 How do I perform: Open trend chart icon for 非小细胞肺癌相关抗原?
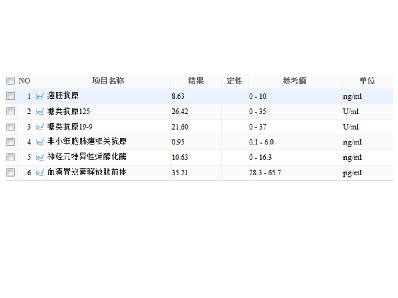(x=40, y=142)
